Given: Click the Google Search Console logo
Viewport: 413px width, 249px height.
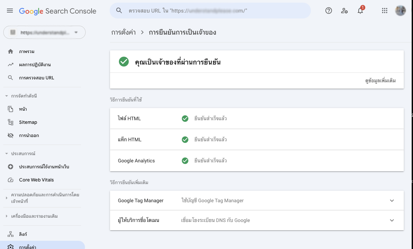Looking at the screenshot, I should pos(58,11).
